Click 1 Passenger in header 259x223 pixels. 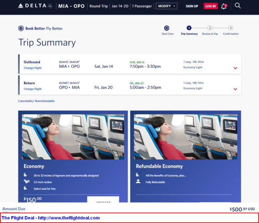click(142, 6)
